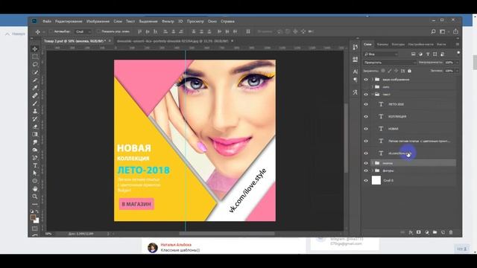Show the hidden лого group
Screen dimensions: 477x268
coord(366,87)
